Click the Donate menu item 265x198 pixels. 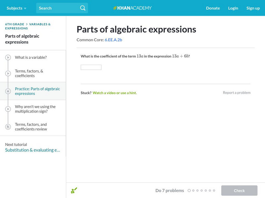coord(213,8)
